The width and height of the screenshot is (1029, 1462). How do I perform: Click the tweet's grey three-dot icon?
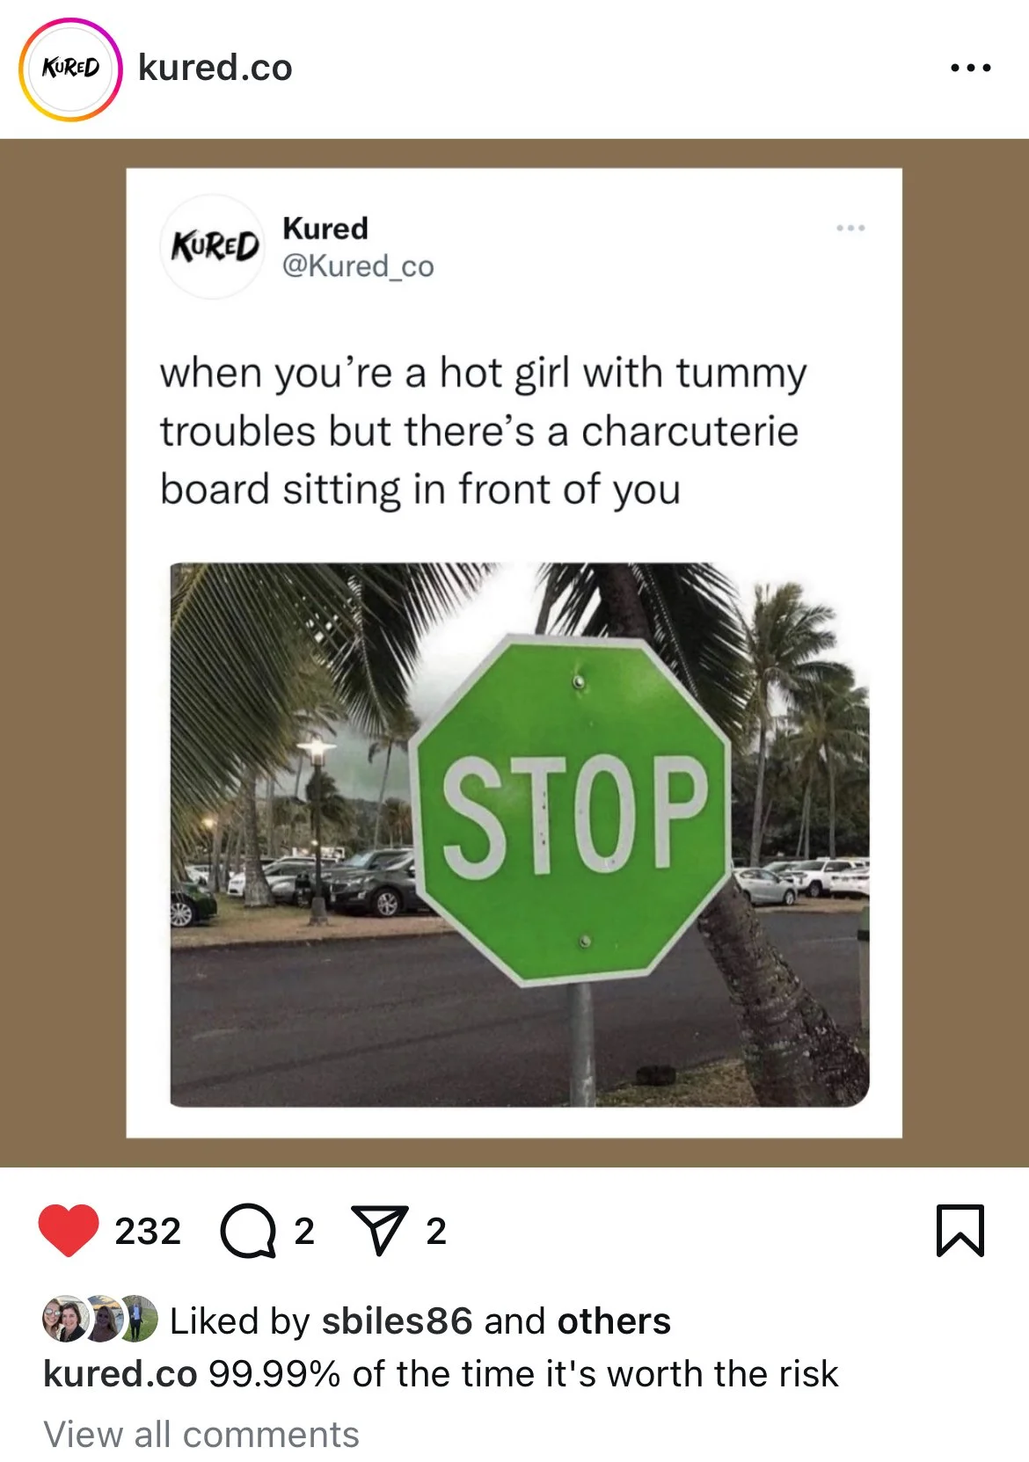850,228
